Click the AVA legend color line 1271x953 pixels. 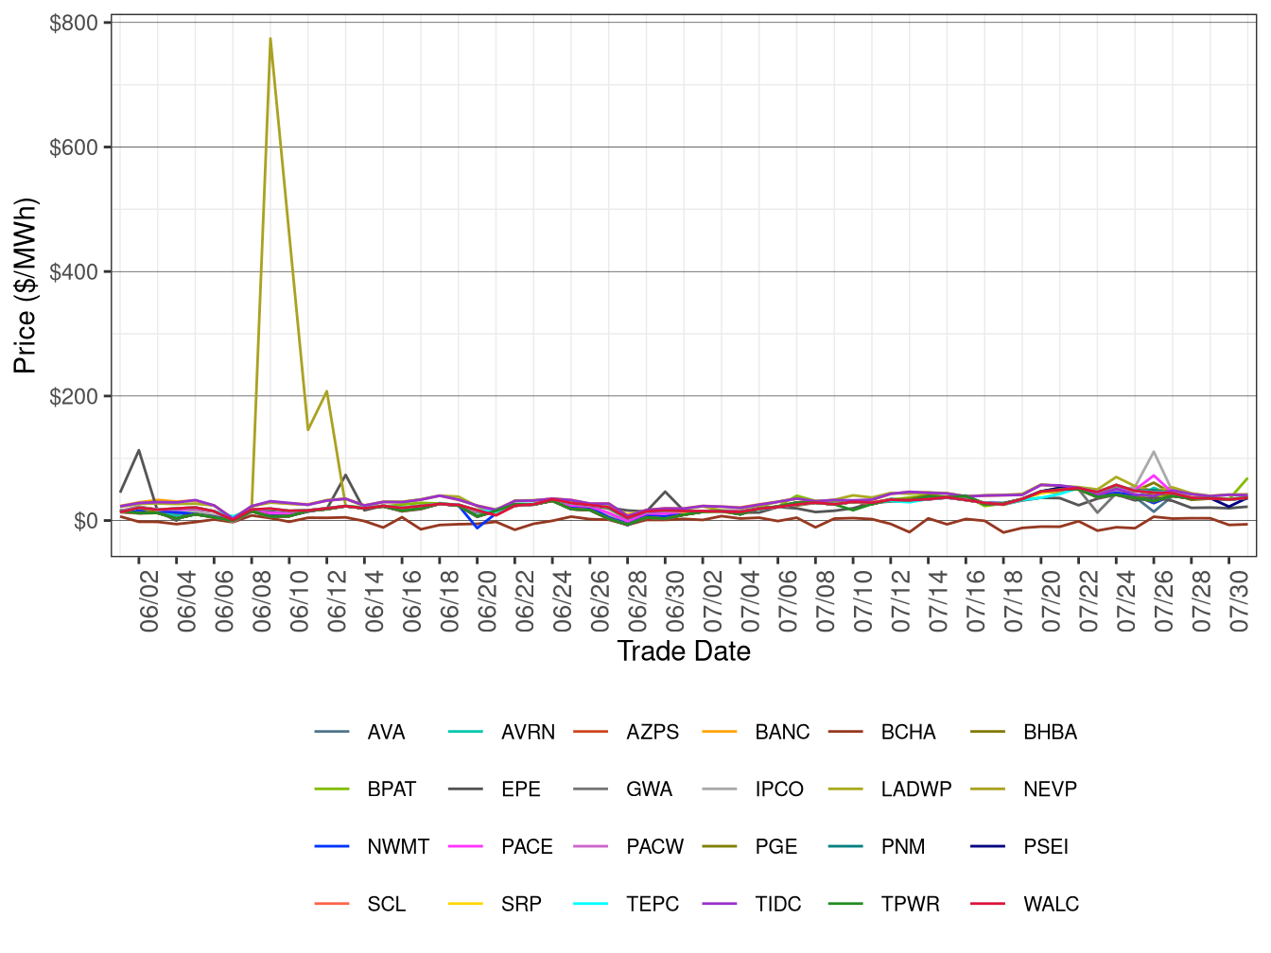(332, 732)
